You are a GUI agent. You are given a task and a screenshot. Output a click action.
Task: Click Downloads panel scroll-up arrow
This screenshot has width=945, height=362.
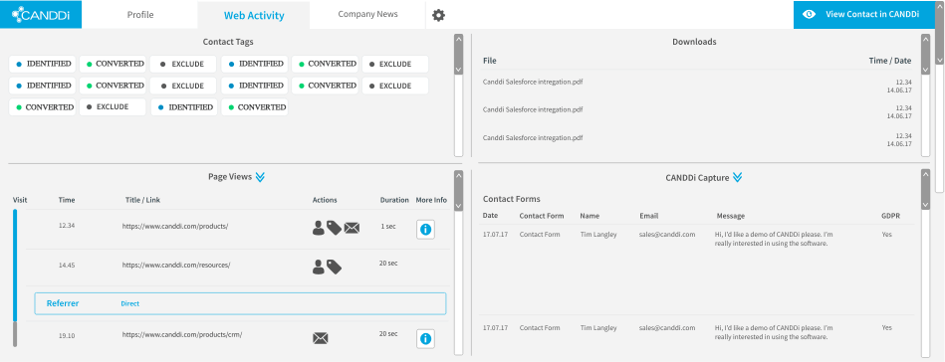(925, 39)
